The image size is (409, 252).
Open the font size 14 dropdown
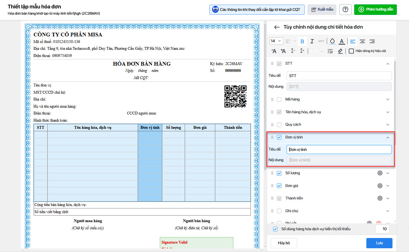(x=276, y=41)
